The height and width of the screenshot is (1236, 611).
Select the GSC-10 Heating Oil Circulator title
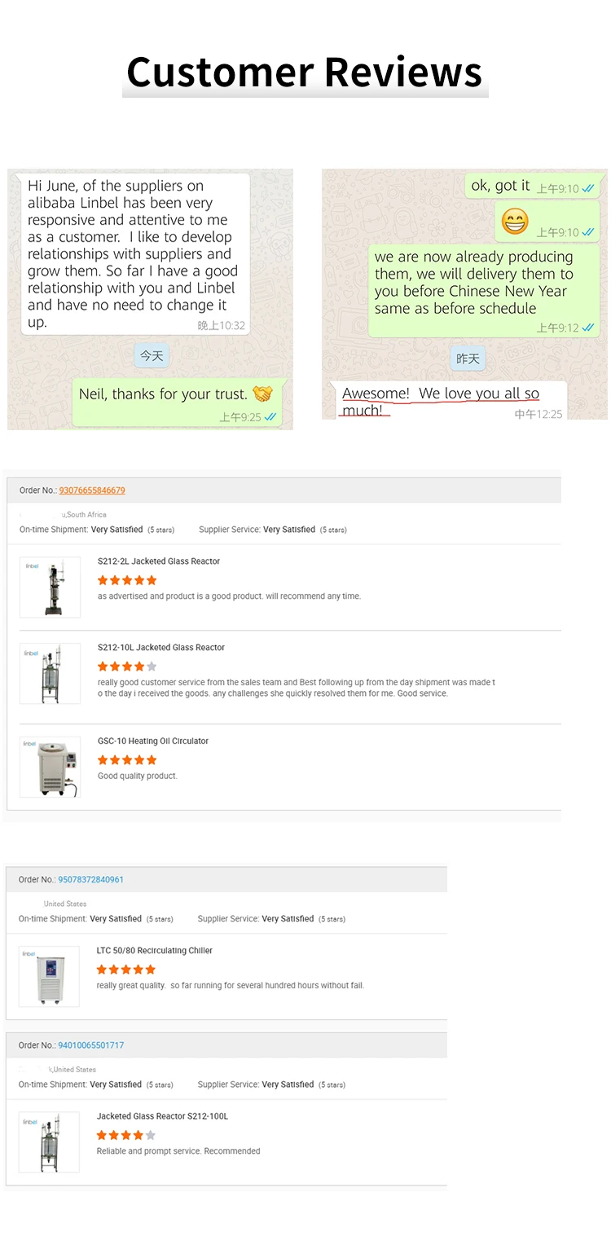point(153,741)
